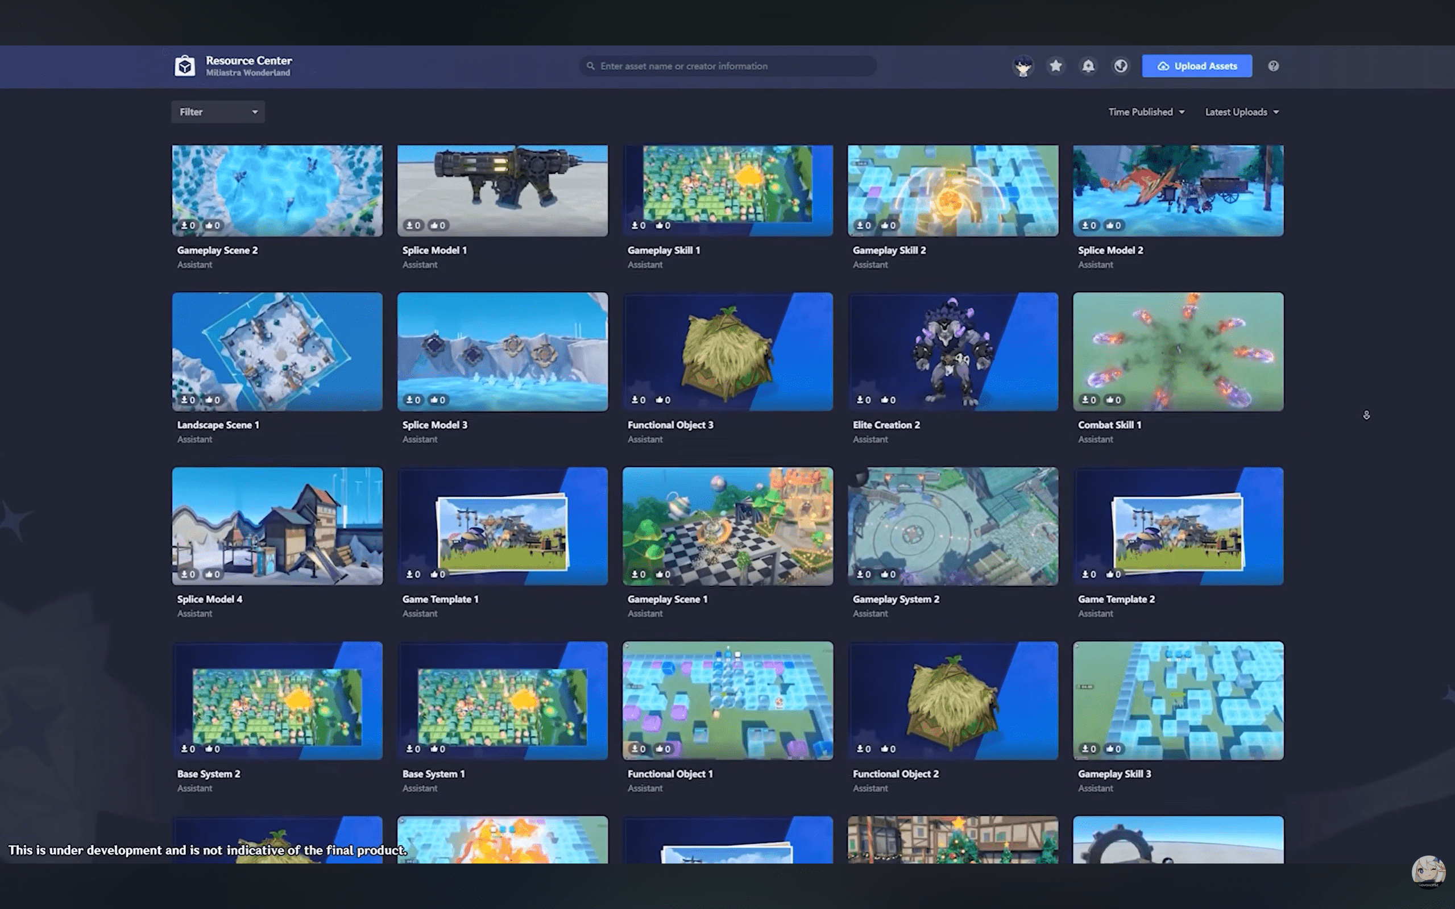Click "Assistant" creator under Gameplay Scene 1

pos(645,614)
